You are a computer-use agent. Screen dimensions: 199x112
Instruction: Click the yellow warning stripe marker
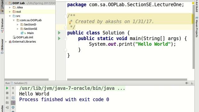193,19
